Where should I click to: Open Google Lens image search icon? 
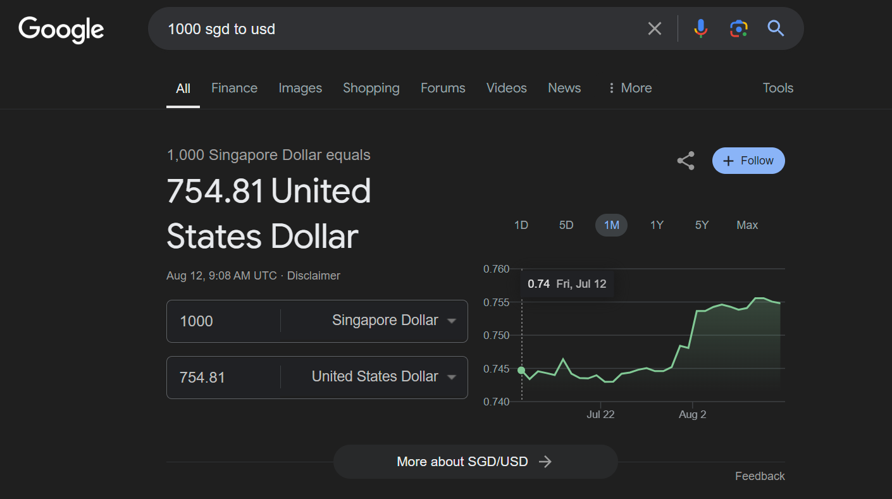click(x=738, y=28)
